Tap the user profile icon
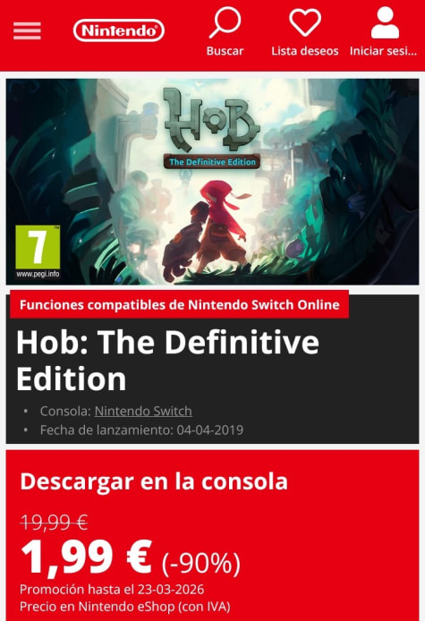The image size is (425, 621). coord(385,22)
